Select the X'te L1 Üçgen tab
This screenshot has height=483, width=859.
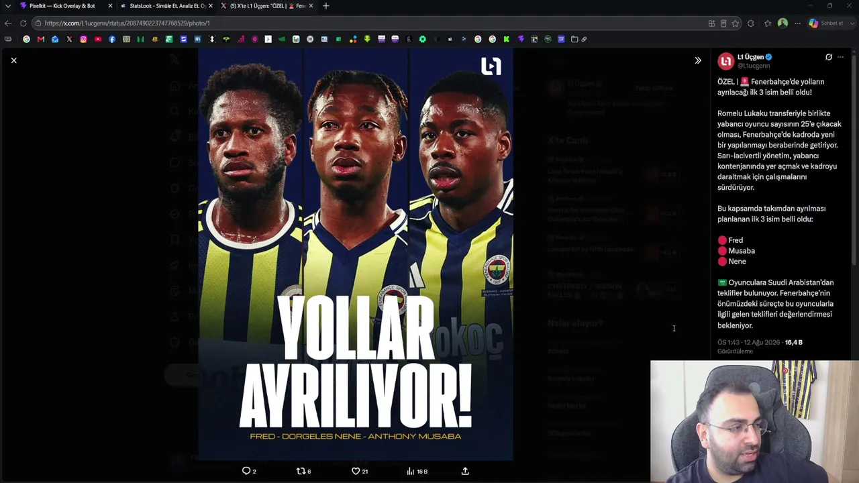[x=266, y=6]
